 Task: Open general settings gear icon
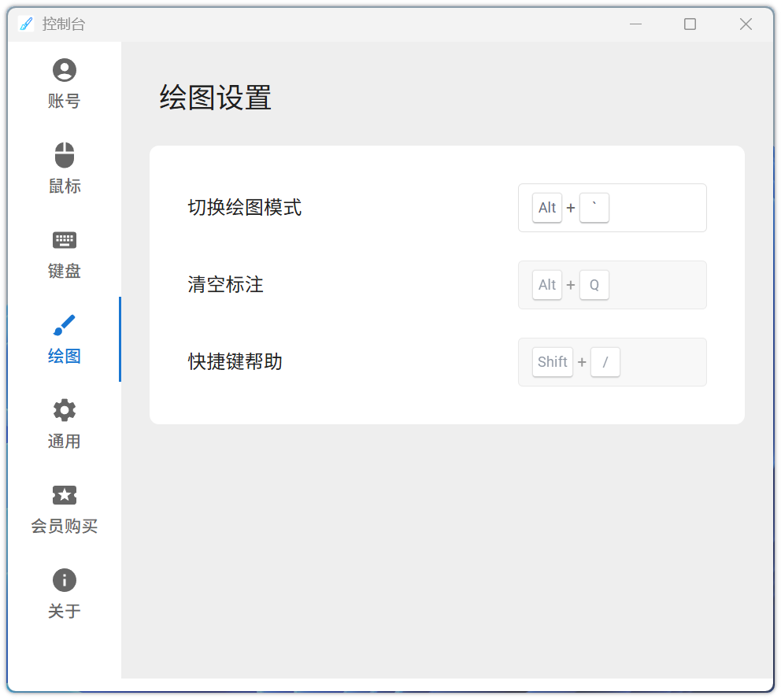pyautogui.click(x=65, y=410)
